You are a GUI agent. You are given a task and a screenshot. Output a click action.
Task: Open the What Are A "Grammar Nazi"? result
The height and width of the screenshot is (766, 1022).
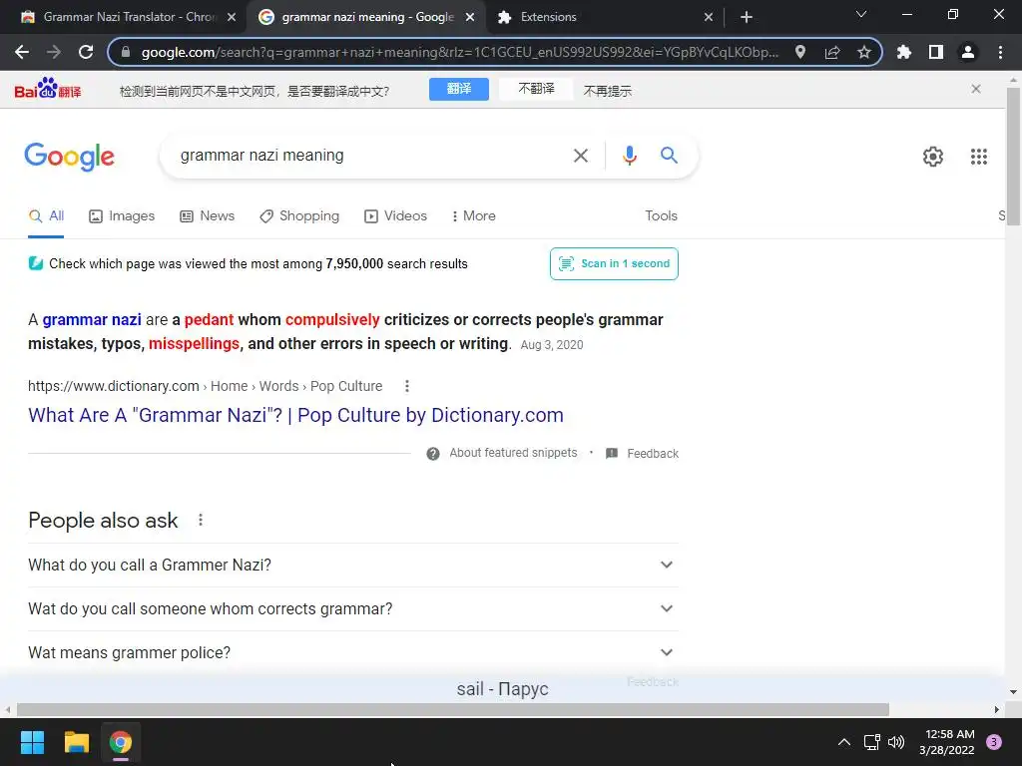(x=295, y=416)
